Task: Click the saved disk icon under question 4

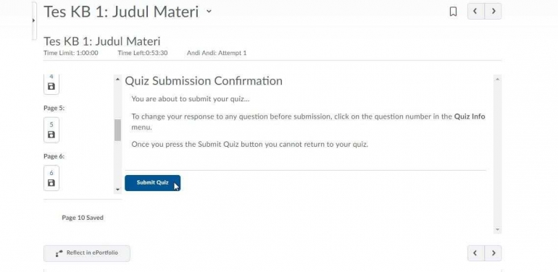Action: [51, 86]
